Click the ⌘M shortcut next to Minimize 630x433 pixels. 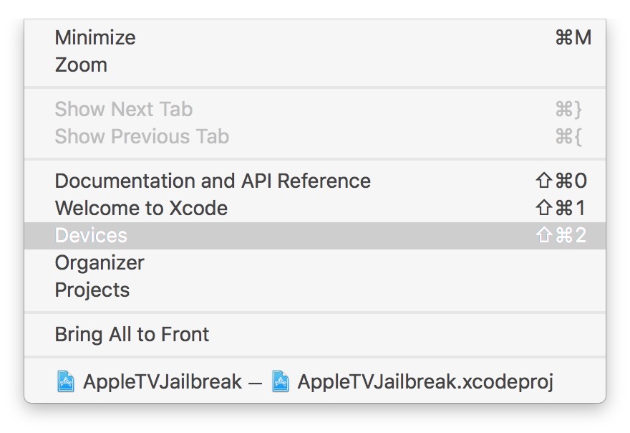click(573, 37)
